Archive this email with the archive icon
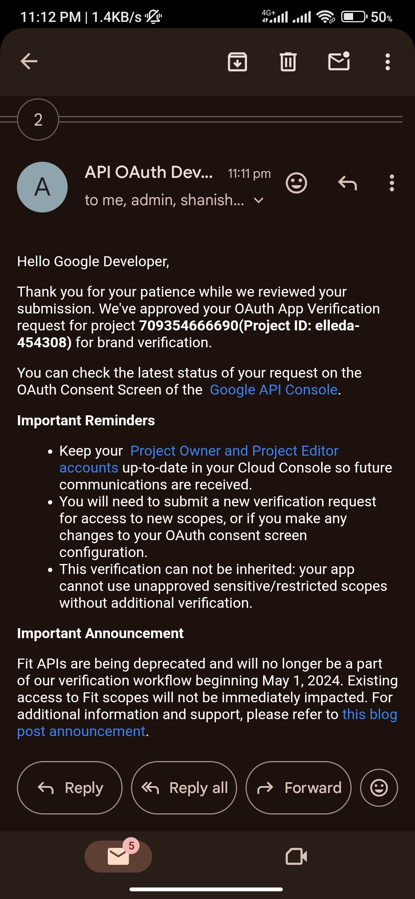 237,62
